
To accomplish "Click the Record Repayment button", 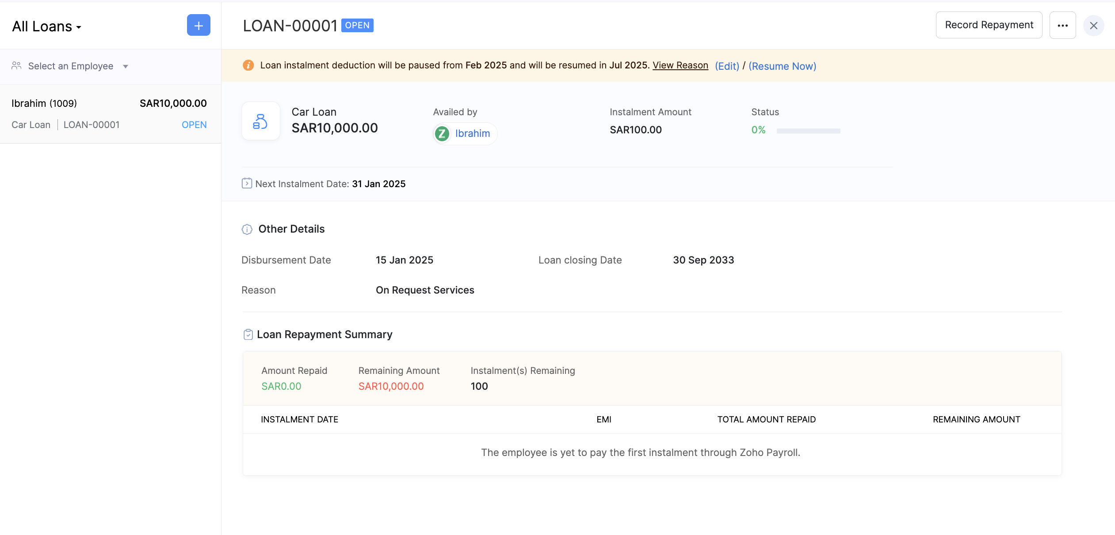I will tap(989, 25).
